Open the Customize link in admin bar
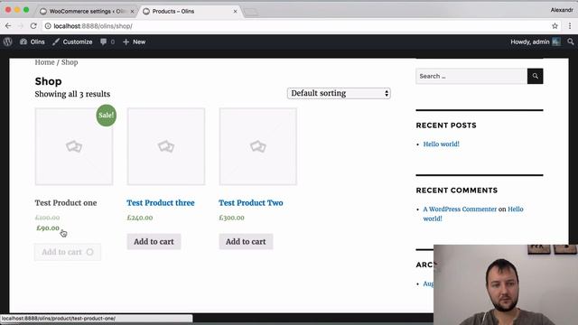The height and width of the screenshot is (325, 578). pos(72,42)
